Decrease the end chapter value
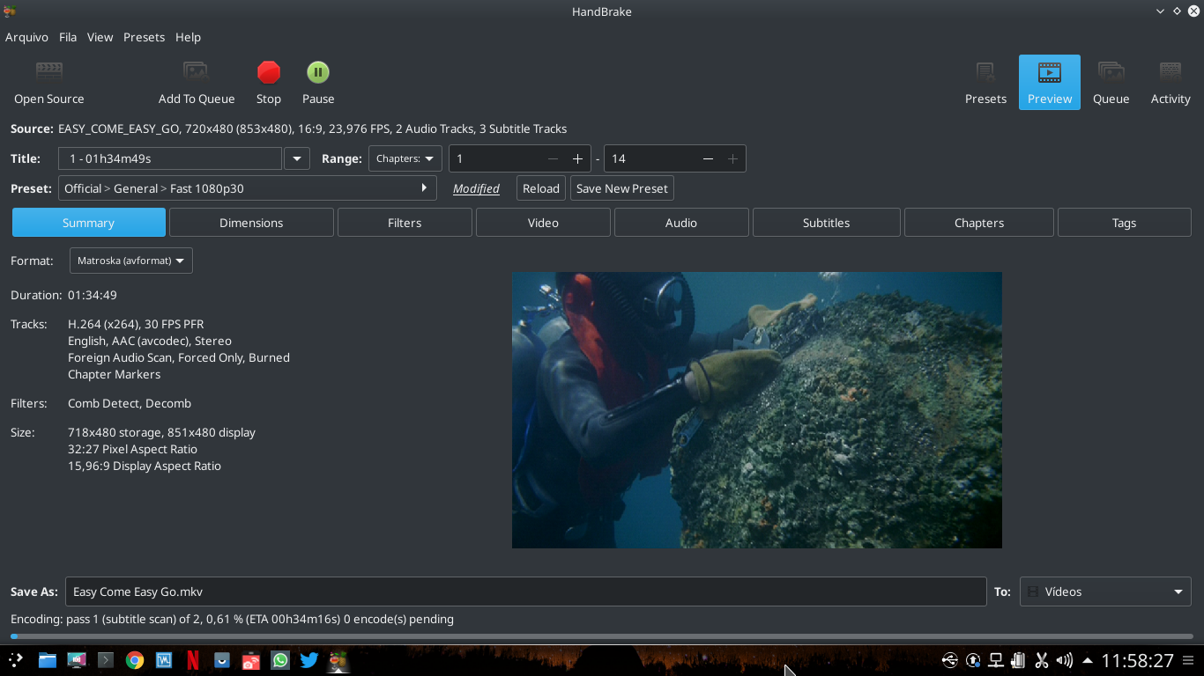1204x676 pixels. pos(708,158)
